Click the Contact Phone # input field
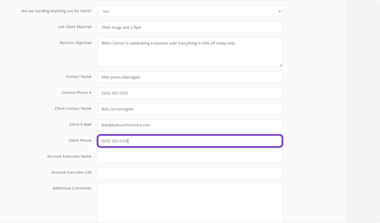 point(190,93)
